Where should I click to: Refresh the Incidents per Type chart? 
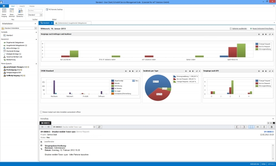click(x=197, y=71)
